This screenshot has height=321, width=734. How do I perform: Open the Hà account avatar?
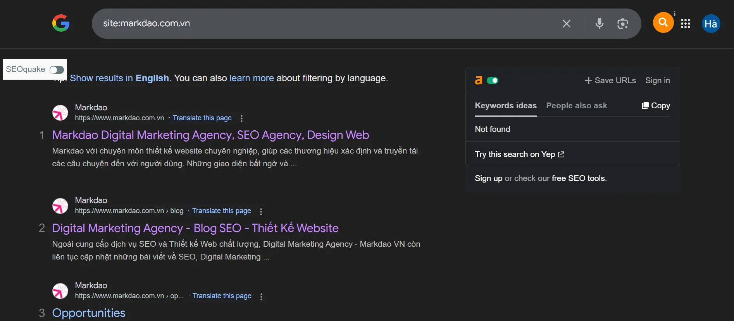pyautogui.click(x=711, y=24)
